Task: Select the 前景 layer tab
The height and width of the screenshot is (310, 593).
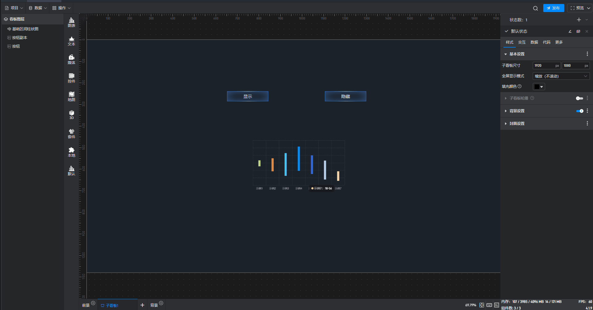Action: (x=86, y=305)
